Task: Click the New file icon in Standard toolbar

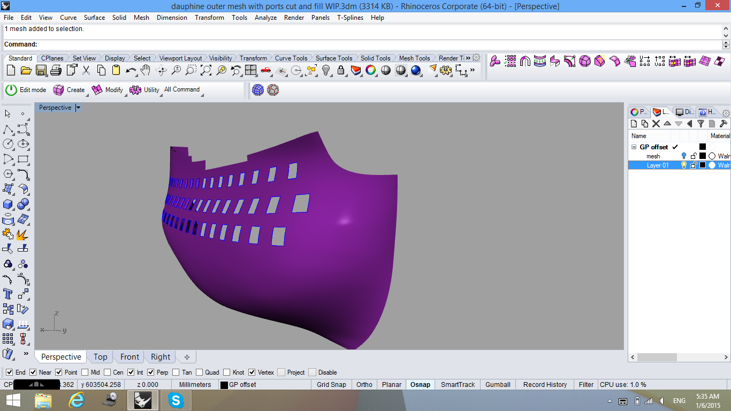Action: coord(11,70)
